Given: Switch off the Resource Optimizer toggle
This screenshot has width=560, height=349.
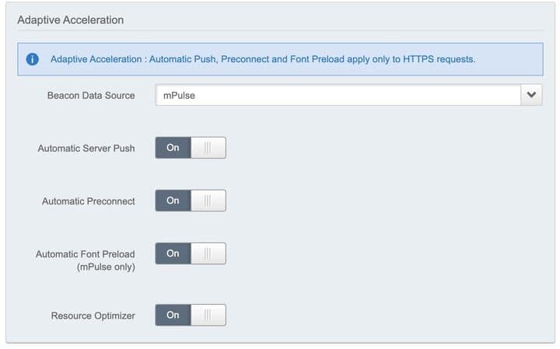Looking at the screenshot, I should (191, 315).
